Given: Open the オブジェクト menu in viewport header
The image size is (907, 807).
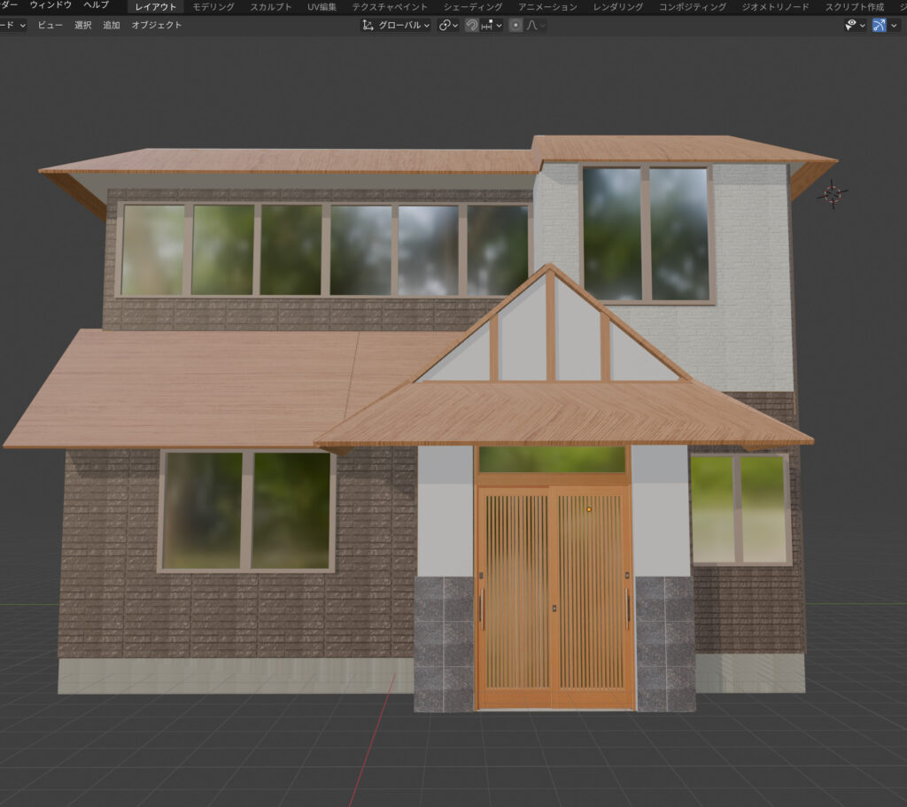Looking at the screenshot, I should pyautogui.click(x=157, y=25).
